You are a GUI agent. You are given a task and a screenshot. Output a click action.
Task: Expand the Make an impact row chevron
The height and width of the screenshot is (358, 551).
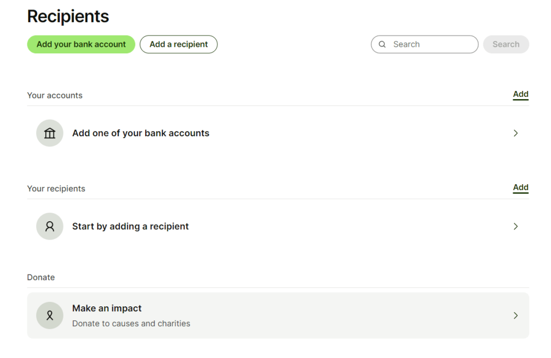[x=515, y=315]
